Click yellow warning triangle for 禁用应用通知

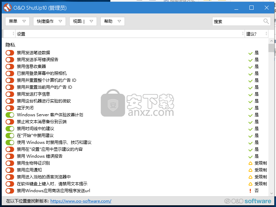(250, 170)
